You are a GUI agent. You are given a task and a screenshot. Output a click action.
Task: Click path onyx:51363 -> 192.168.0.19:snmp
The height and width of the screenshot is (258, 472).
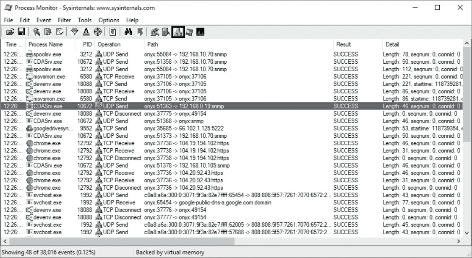pos(184,106)
